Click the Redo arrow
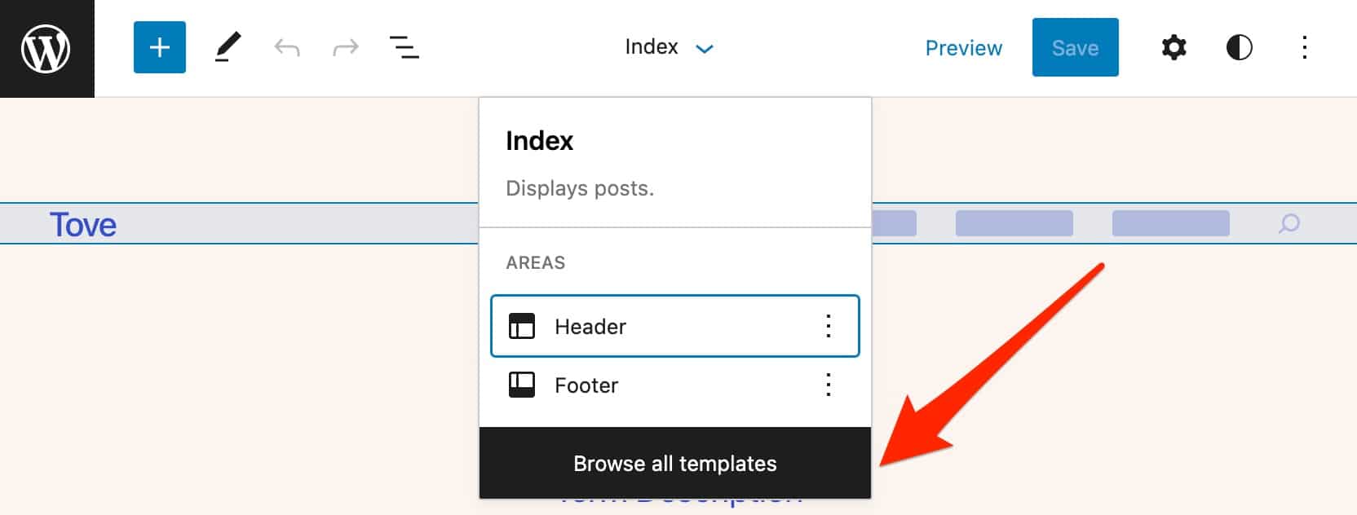1357x515 pixels. coord(346,48)
